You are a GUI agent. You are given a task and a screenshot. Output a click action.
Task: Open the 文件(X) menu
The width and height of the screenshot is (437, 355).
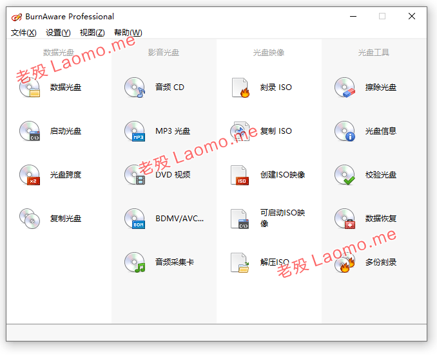(24, 33)
